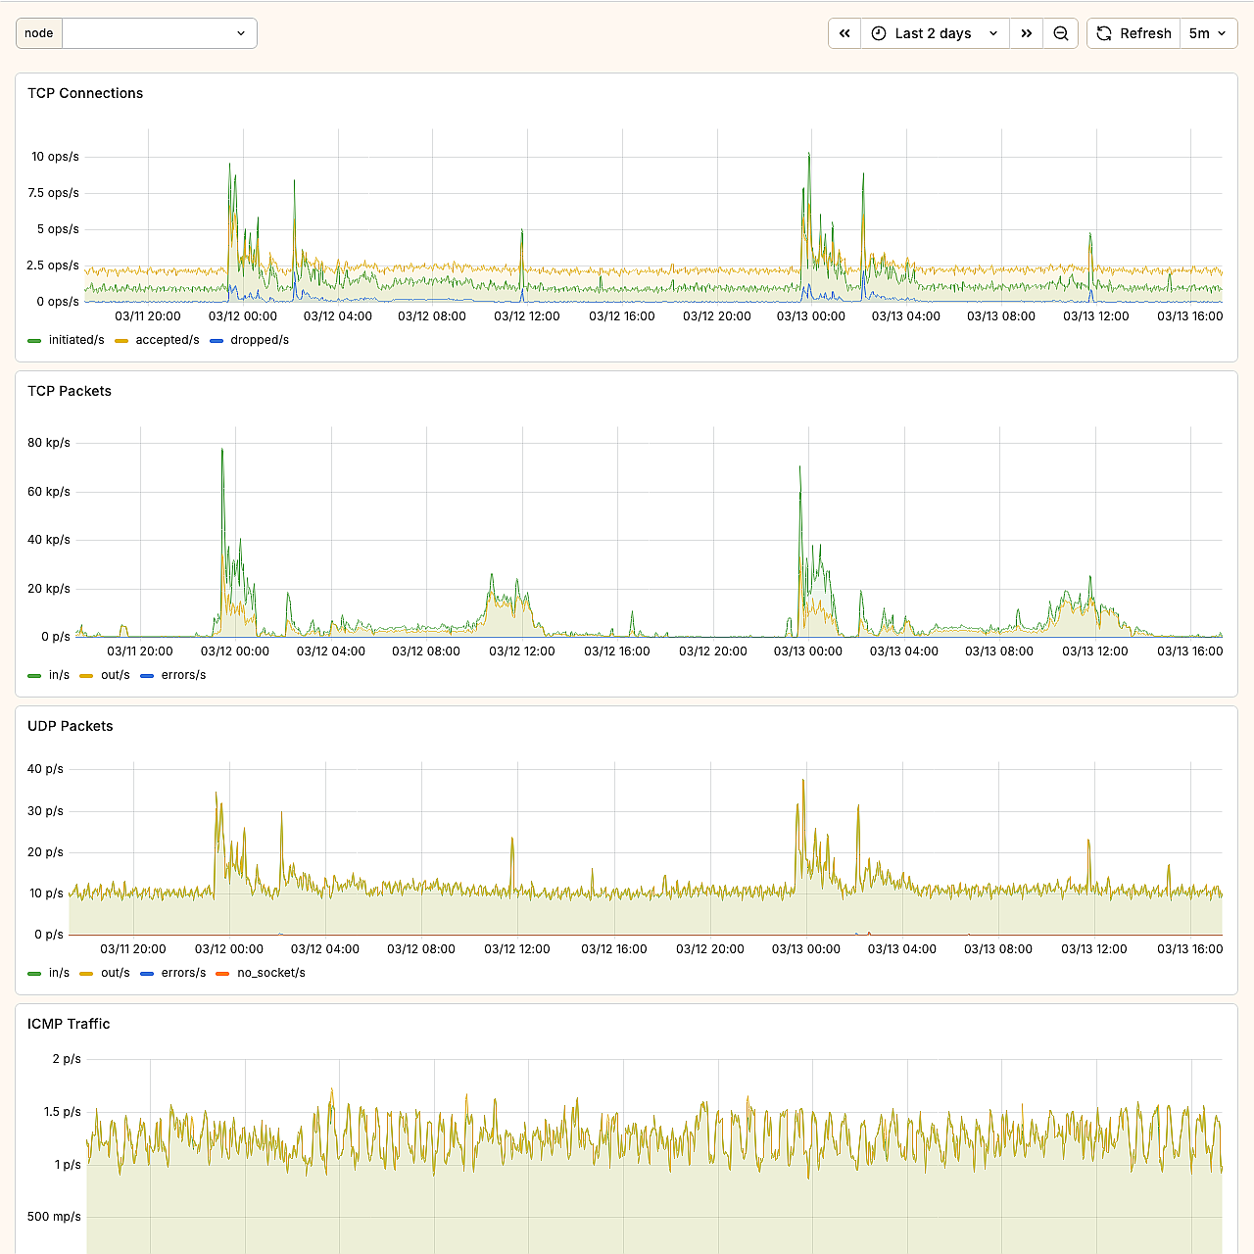The height and width of the screenshot is (1254, 1254).
Task: Toggle errors/s series in TCP Packets legend
Action: pos(183,675)
